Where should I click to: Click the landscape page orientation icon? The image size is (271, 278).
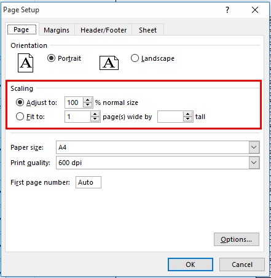[109, 63]
